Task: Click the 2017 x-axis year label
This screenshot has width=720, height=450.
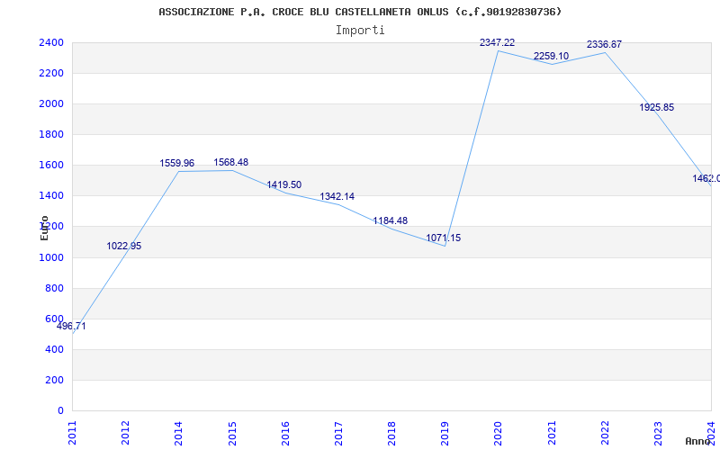Action: (x=339, y=433)
